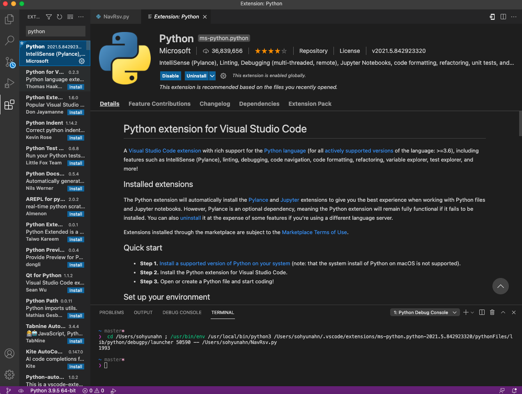The image size is (522, 394).
Task: Open Source Control view in activity bar
Action: [x=9, y=62]
